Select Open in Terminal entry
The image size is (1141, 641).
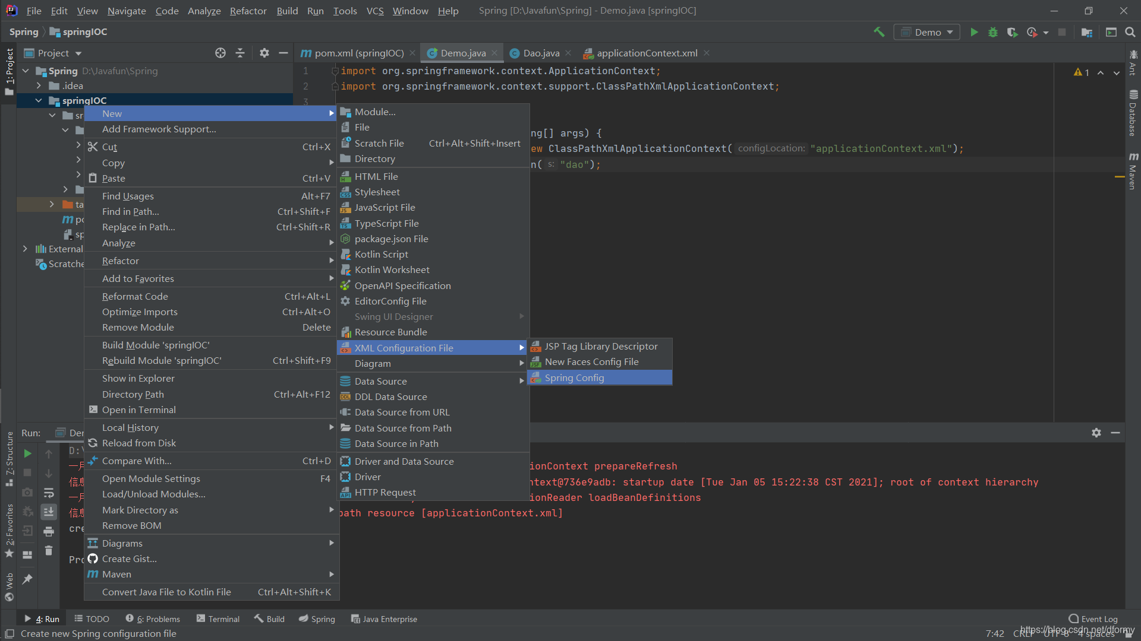click(211, 410)
